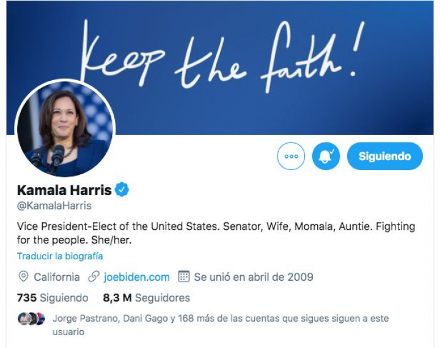440x348 pixels.
Task: Open the followers-you-know text by Jorge Pastrano
Action: [221, 325]
